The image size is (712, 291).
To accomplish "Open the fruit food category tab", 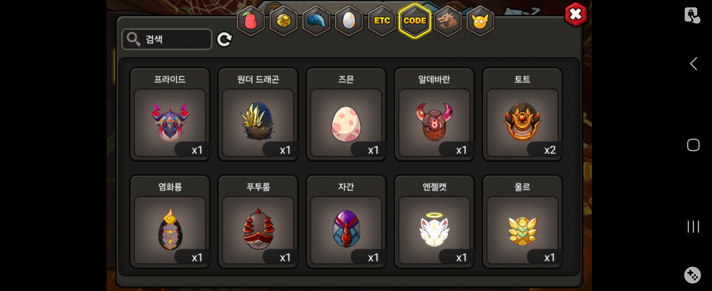I will tap(251, 21).
